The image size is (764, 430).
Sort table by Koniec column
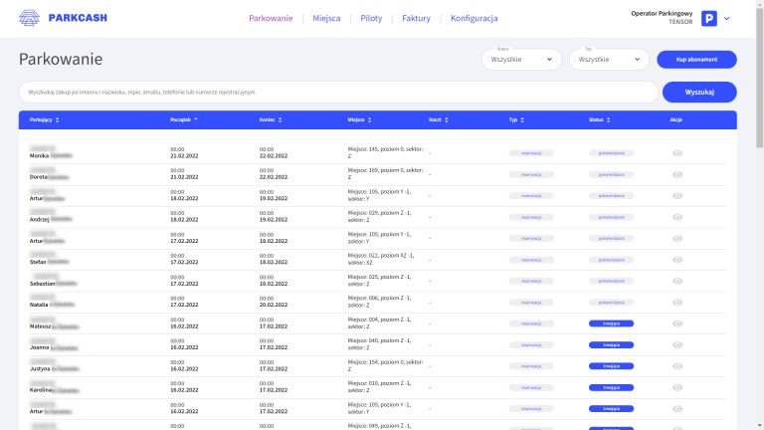pyautogui.click(x=271, y=119)
